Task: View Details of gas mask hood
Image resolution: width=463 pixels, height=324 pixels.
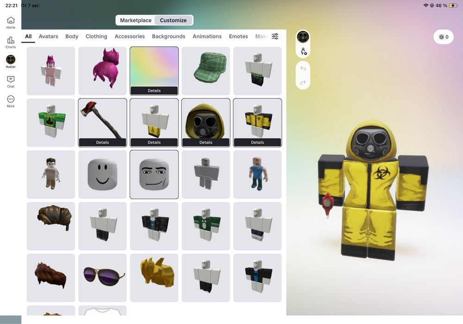Action: [x=206, y=142]
